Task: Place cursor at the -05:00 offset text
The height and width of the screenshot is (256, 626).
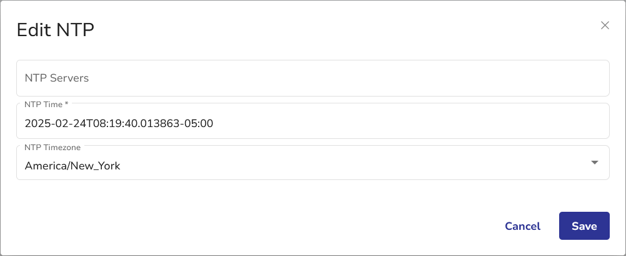Action: [x=201, y=123]
